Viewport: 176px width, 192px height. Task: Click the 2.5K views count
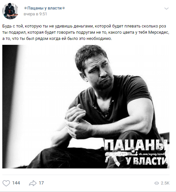coord(165,183)
